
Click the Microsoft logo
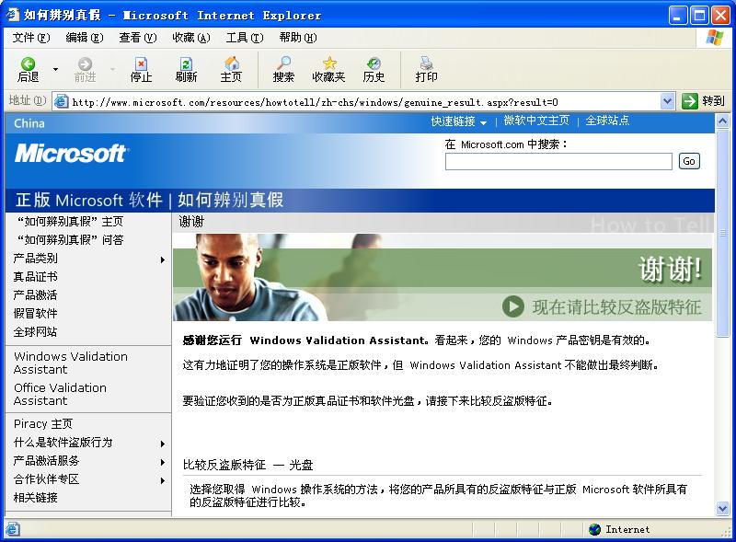pos(71,154)
